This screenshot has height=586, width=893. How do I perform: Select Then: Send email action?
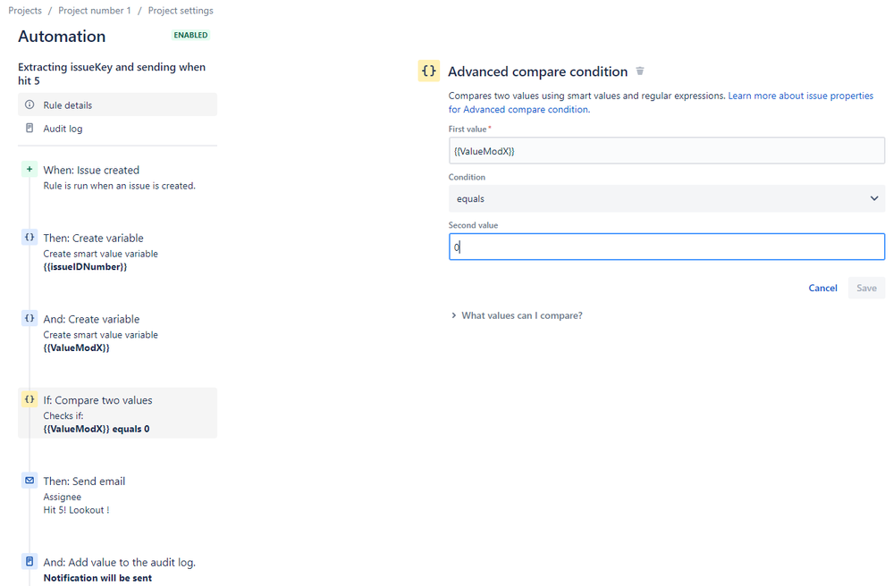tap(117, 495)
